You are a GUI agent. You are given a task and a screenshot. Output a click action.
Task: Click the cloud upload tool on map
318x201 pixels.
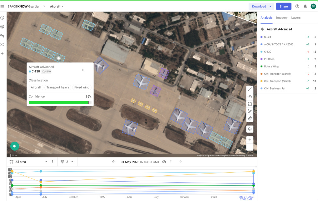tap(250, 97)
